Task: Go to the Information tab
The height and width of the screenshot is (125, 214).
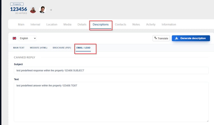Action: 169,25
